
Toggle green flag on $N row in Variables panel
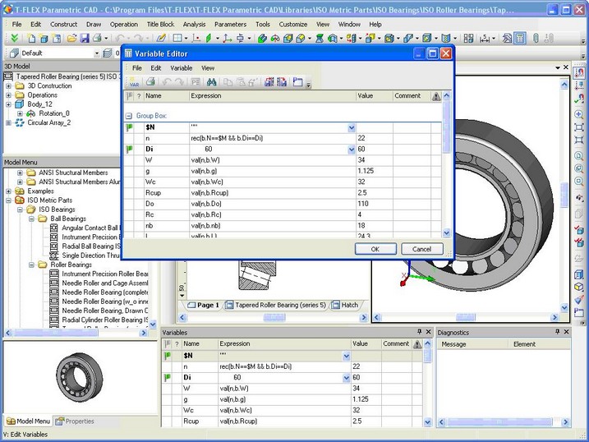168,355
